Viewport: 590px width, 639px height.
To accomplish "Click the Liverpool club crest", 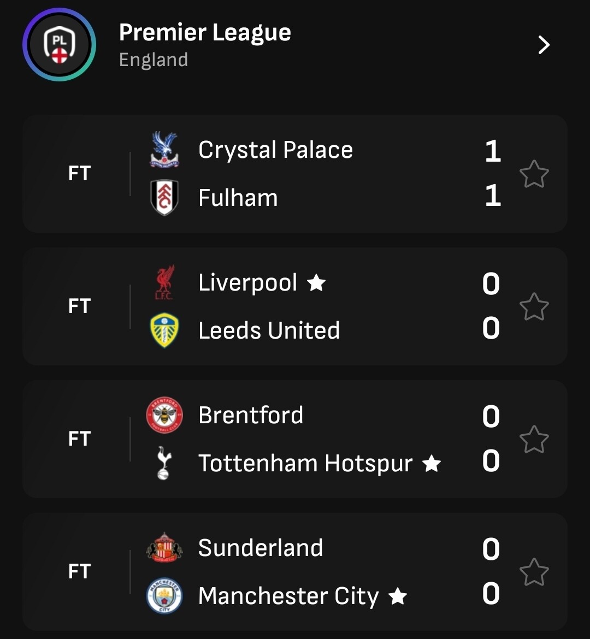I will [x=164, y=283].
